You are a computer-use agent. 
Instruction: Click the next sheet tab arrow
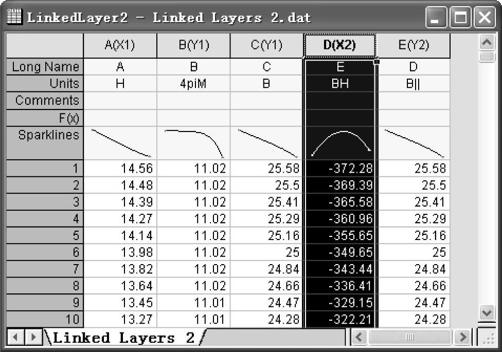click(33, 337)
